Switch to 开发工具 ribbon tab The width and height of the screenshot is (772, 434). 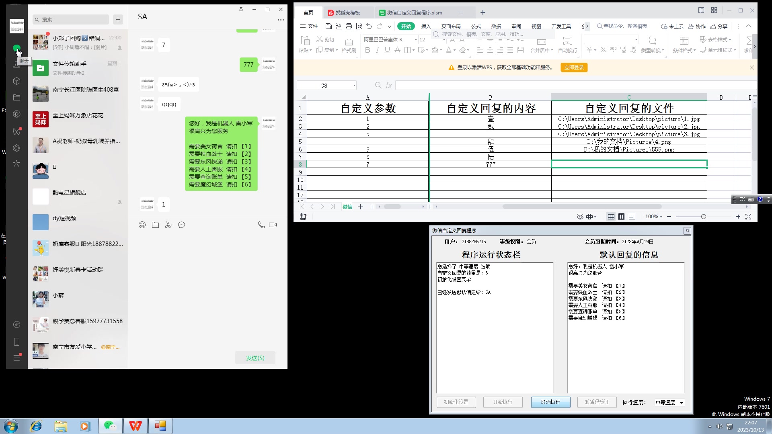click(x=561, y=26)
